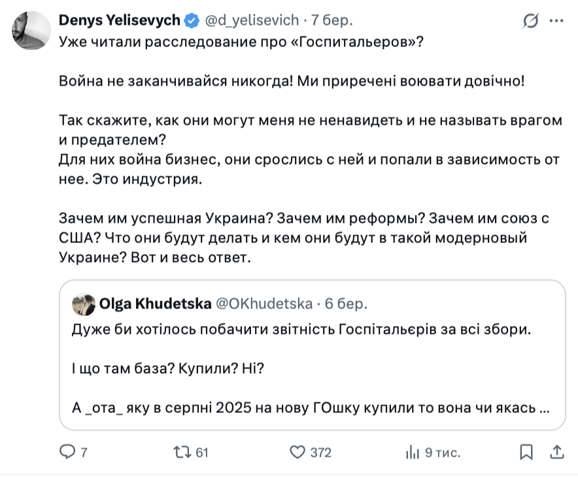This screenshot has width=578, height=477.
Task: Click Olga Khudetska's small avatar
Action: pos(83,303)
